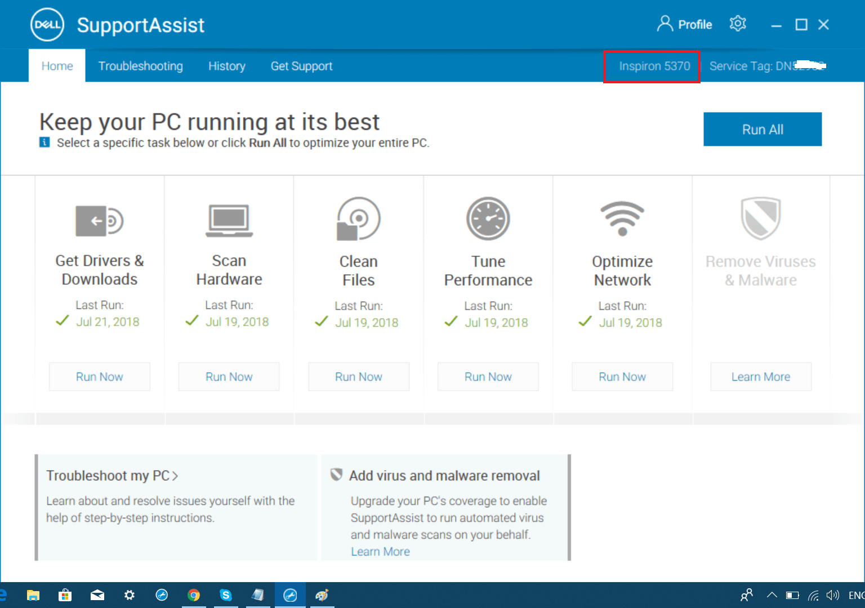Viewport: 865px width, 608px height.
Task: Switch to the Home tab
Action: point(57,66)
